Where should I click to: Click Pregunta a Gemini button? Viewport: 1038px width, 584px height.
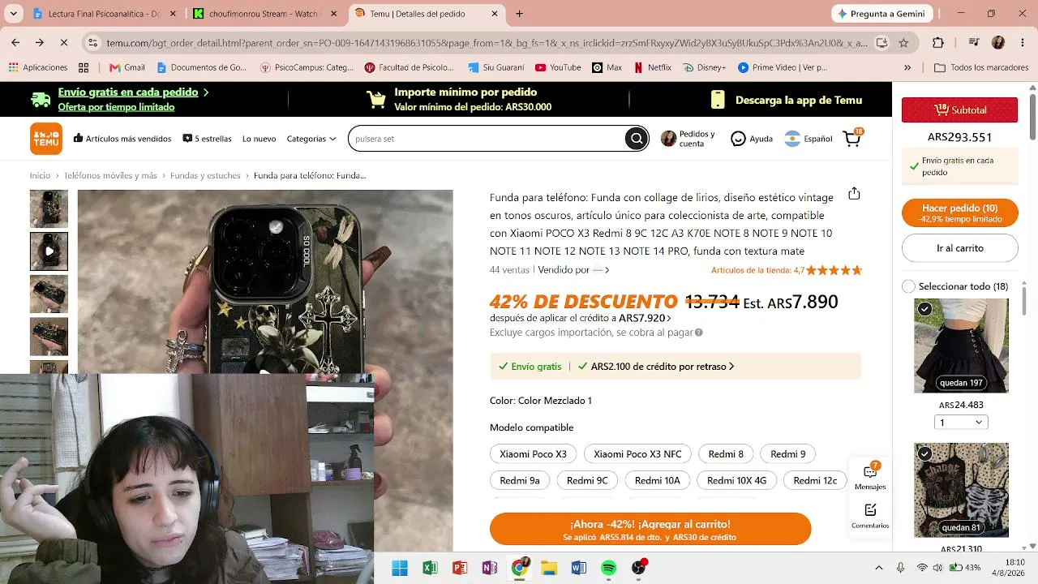click(881, 14)
